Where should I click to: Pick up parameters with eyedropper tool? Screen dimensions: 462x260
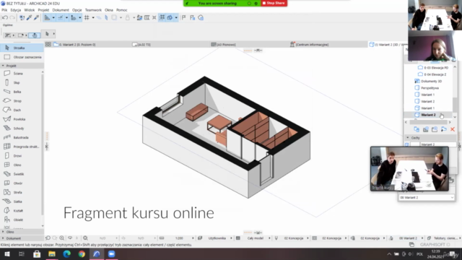(x=29, y=17)
